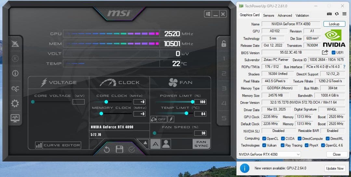Select Afterburner profile slot 2
351x177 pixels.
(224, 73)
